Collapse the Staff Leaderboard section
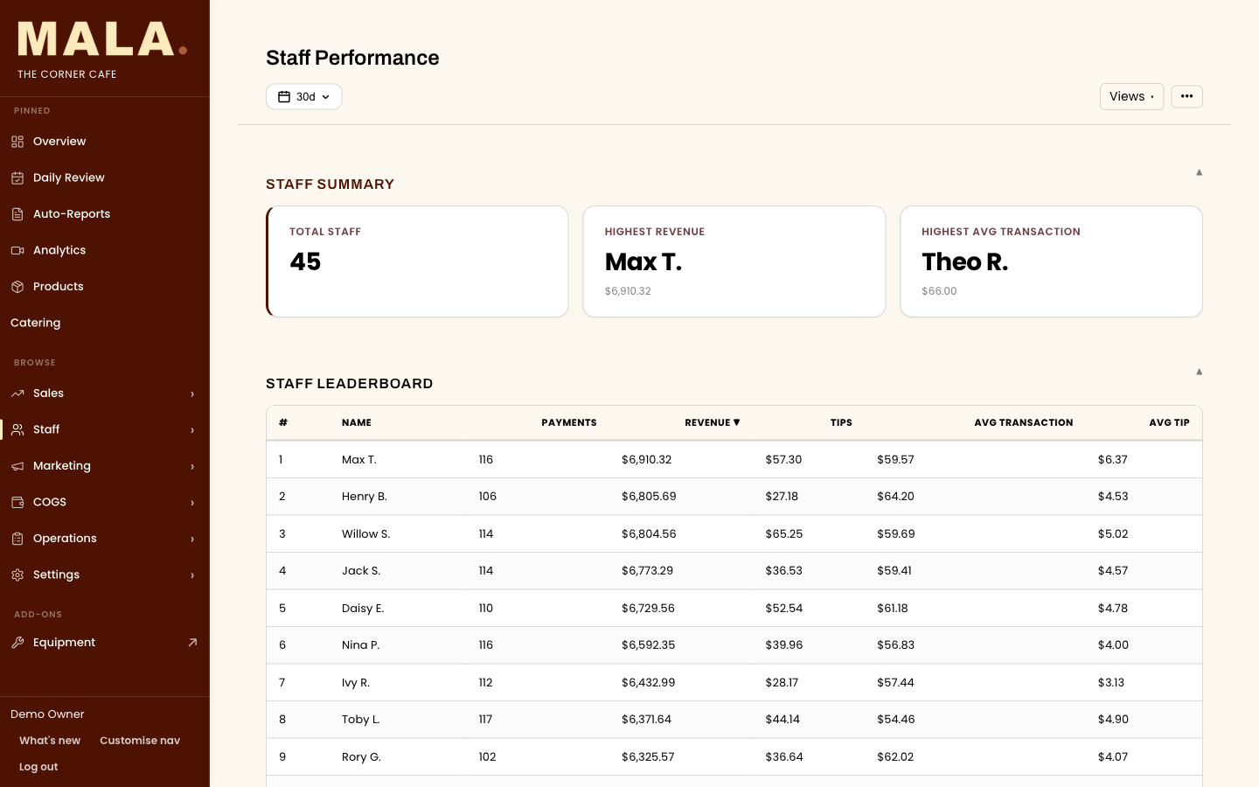This screenshot has width=1259, height=787. [1199, 372]
